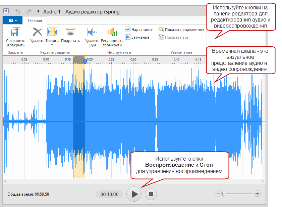282x207 pixels.
Task: Stop playback with the Stop button
Action: 151,194
